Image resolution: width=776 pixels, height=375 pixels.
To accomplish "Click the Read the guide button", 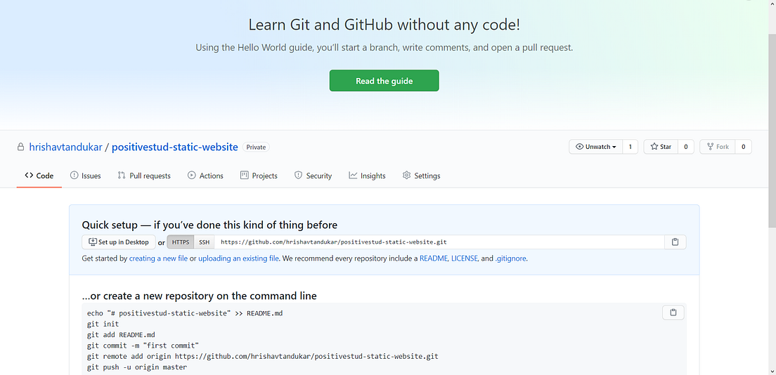I will pos(384,81).
